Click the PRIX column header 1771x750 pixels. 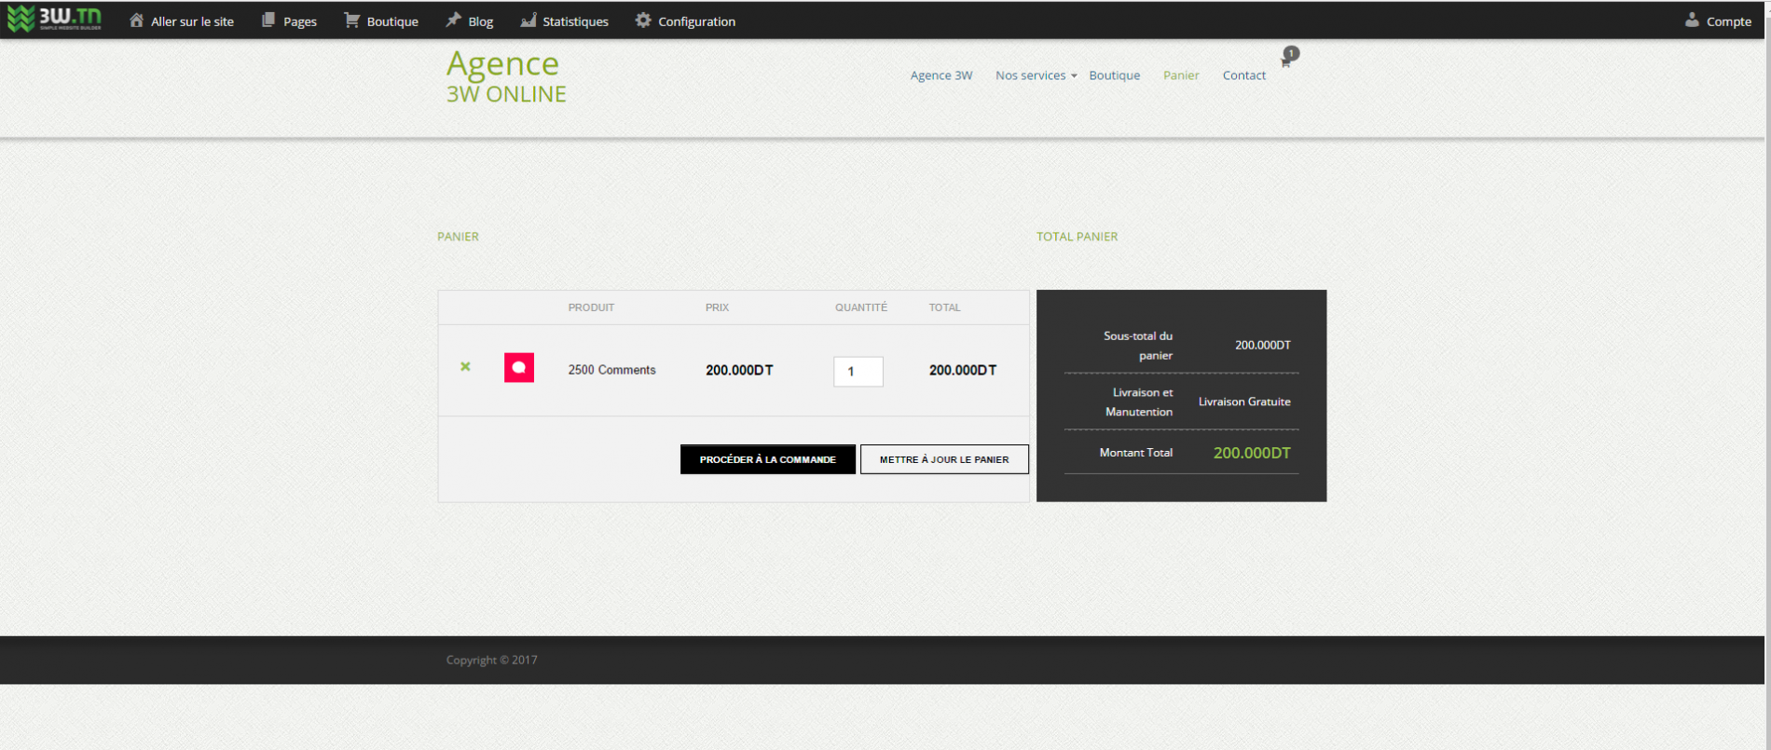[x=717, y=307]
